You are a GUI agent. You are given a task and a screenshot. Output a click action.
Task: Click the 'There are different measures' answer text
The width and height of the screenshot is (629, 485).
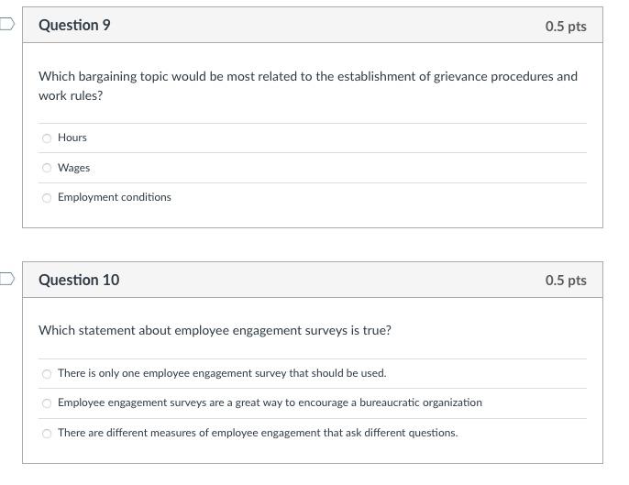tap(258, 433)
